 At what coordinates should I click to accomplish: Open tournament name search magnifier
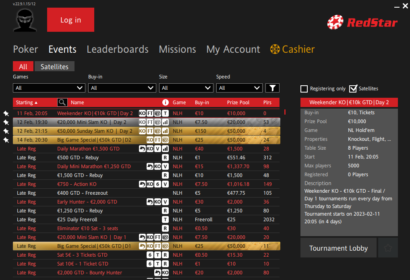pyautogui.click(x=62, y=103)
